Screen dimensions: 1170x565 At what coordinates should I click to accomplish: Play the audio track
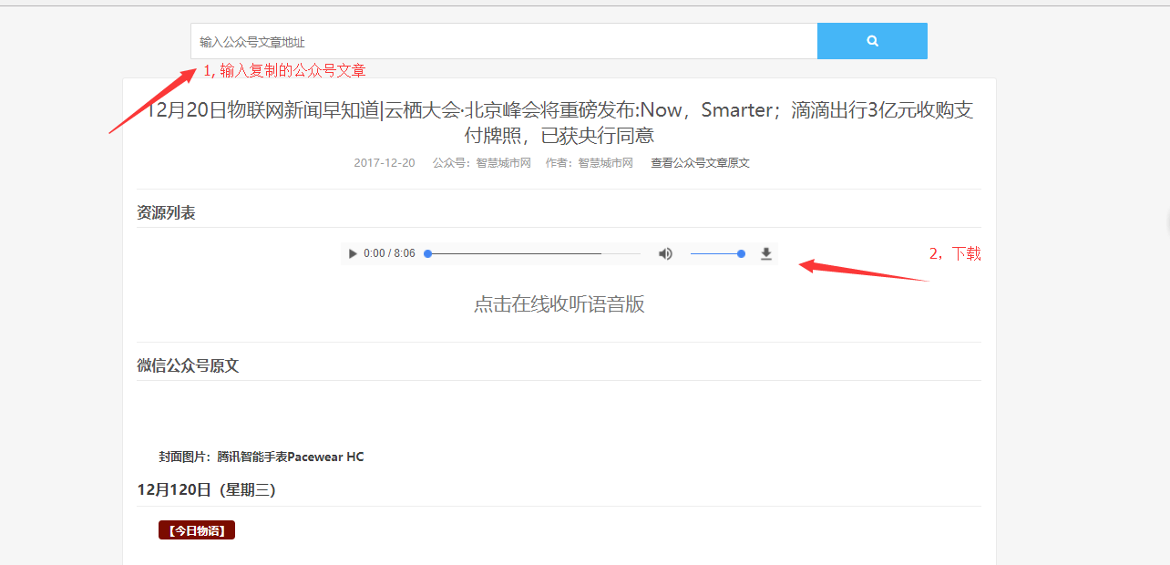pos(353,253)
